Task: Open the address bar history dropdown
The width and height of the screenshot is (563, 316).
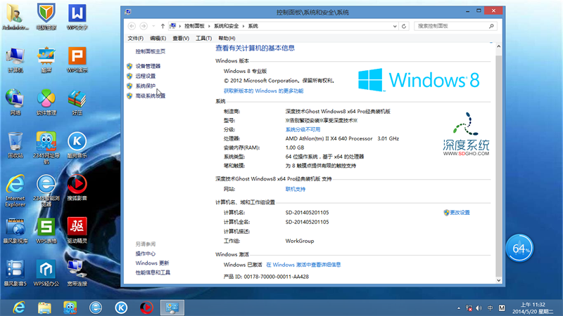Action: click(x=395, y=26)
